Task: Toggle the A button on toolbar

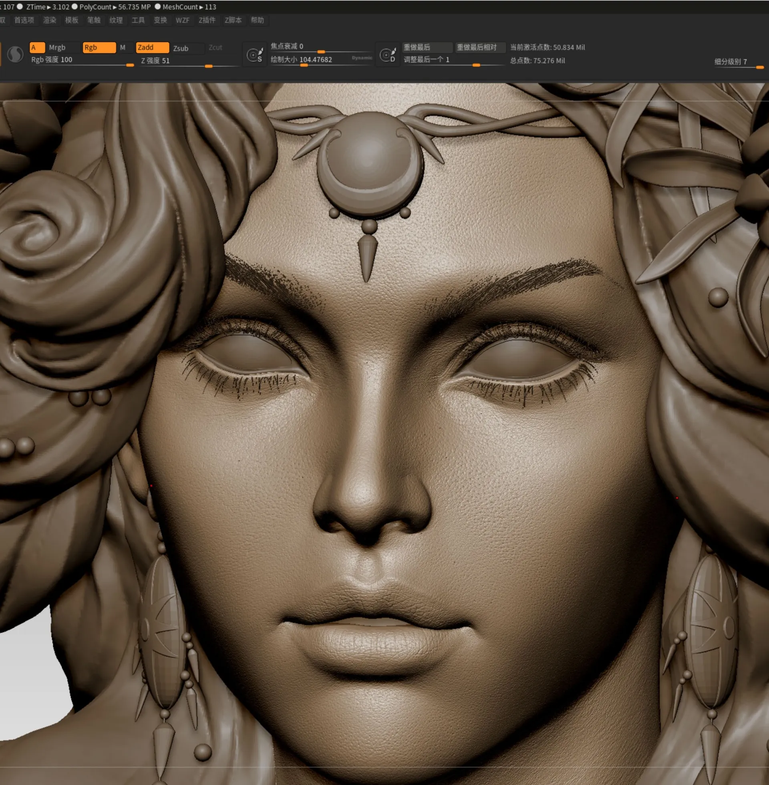Action: (x=37, y=48)
